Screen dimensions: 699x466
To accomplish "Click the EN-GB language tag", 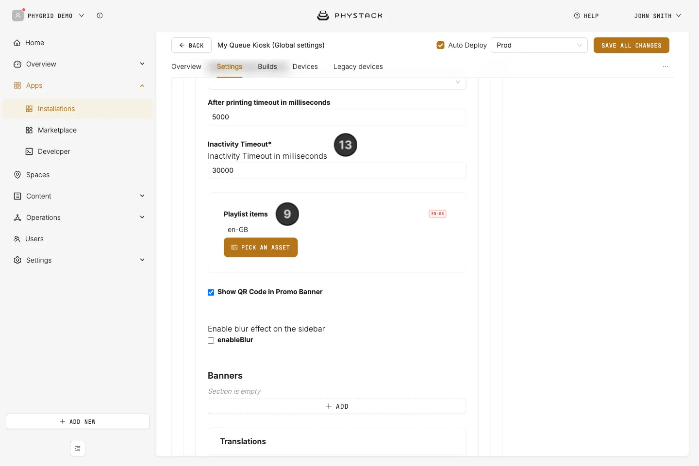I will click(437, 214).
